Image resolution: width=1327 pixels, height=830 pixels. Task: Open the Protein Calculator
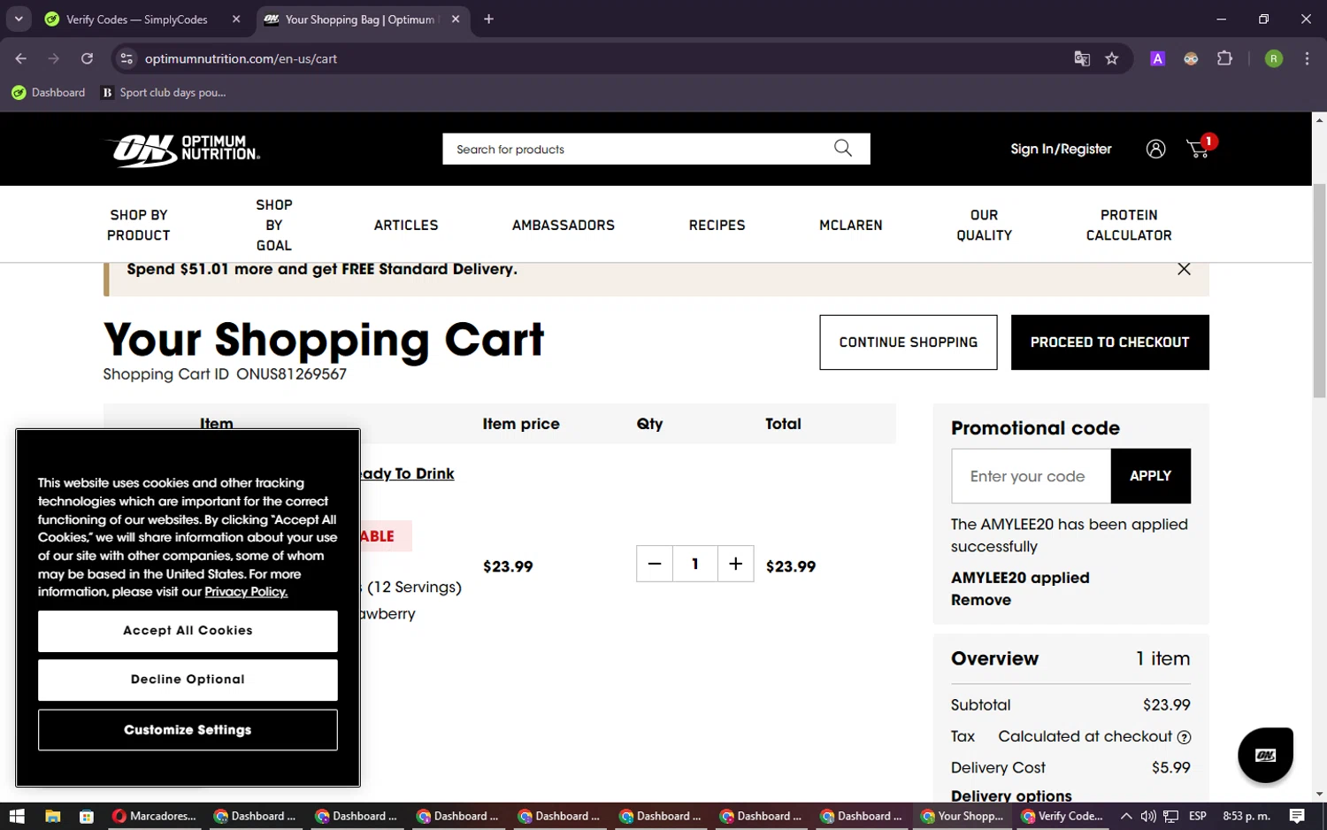click(1129, 225)
